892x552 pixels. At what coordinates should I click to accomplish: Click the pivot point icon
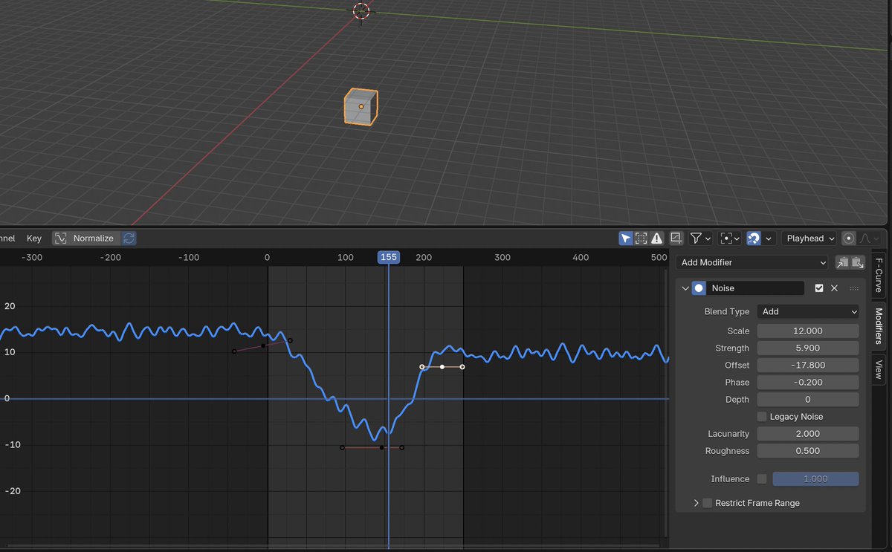click(x=726, y=238)
